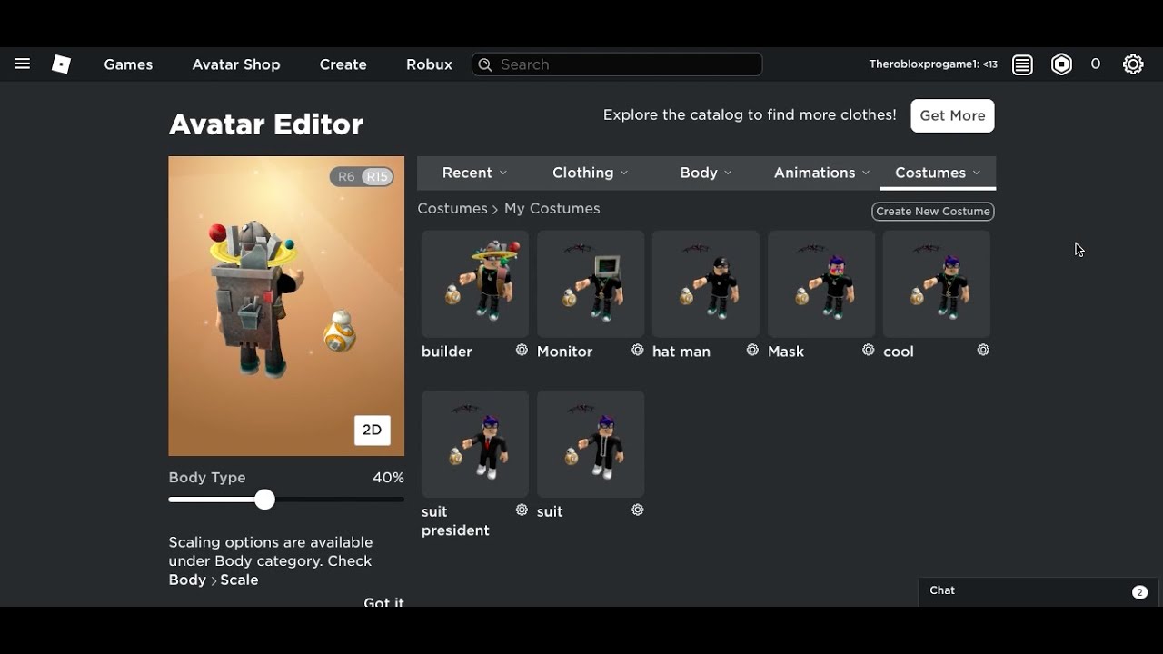Open Therobloxprogame1 profile link
Screen dimensions: 1163x654
(x=933, y=64)
